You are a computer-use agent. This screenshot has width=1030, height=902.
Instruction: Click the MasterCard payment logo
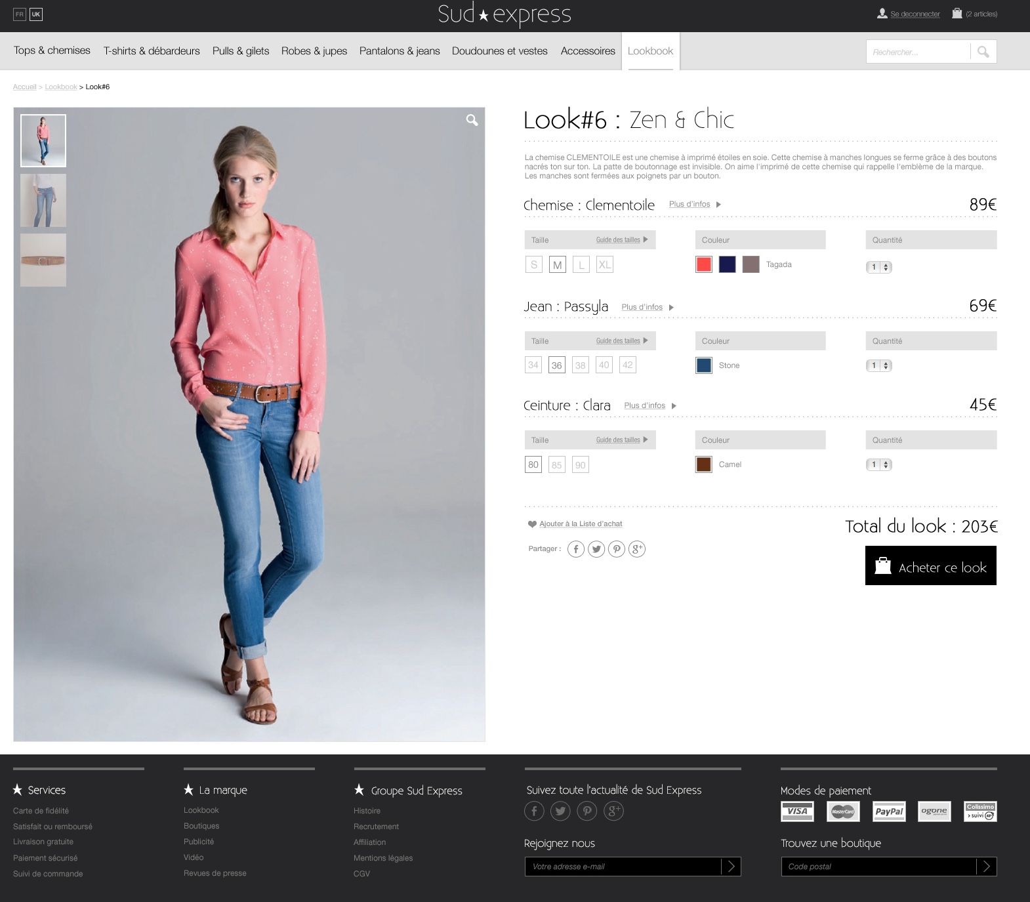coord(843,811)
